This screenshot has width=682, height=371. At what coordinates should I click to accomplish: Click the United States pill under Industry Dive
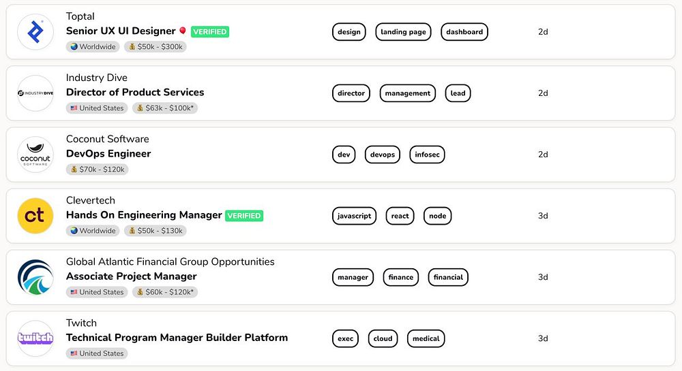pos(97,108)
